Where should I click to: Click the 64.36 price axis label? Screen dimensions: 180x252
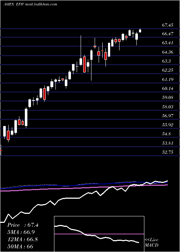click(x=168, y=52)
